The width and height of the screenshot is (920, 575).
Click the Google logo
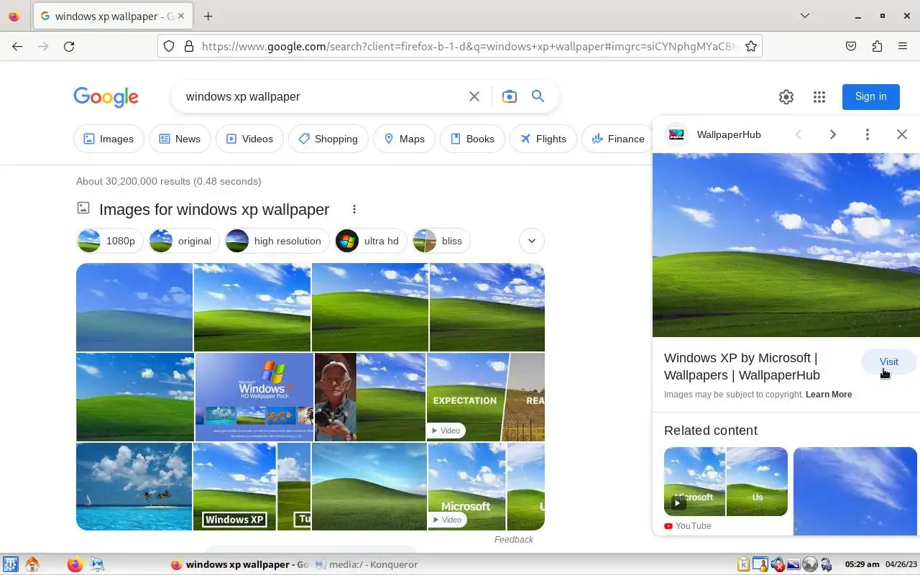point(106,97)
